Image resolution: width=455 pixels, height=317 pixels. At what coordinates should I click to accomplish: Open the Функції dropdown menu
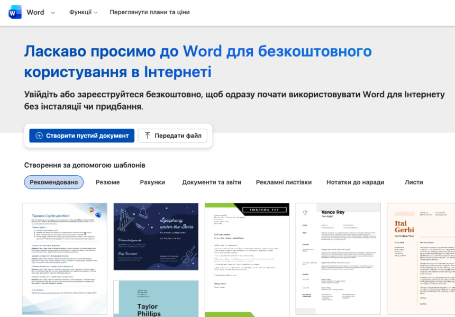point(83,12)
